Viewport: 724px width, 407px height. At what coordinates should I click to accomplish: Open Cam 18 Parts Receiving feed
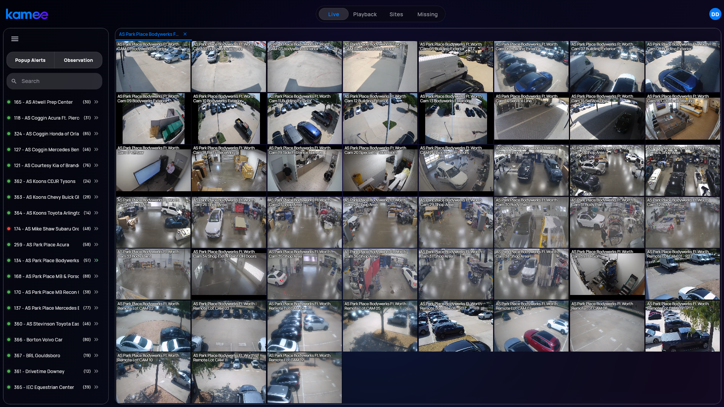pos(229,170)
